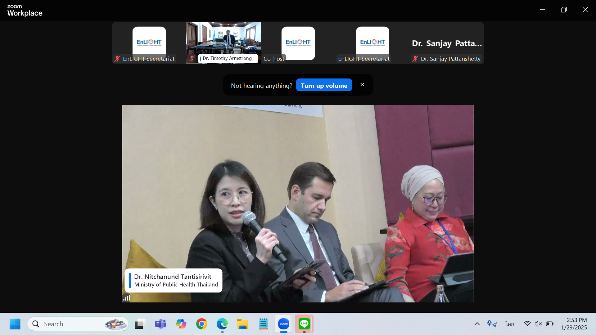Open Microsoft Teams from the taskbar
This screenshot has width=596, height=335.
(x=160, y=324)
